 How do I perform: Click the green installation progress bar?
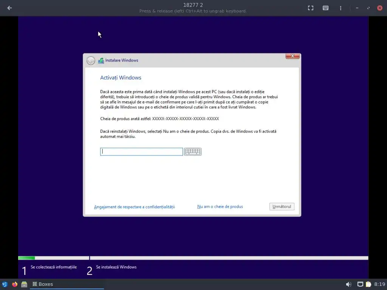[26, 258]
